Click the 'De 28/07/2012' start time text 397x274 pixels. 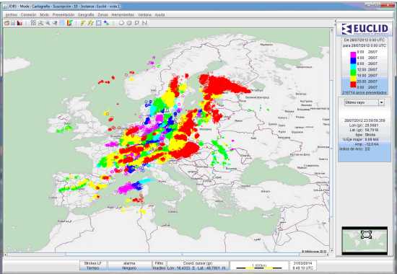click(365, 40)
